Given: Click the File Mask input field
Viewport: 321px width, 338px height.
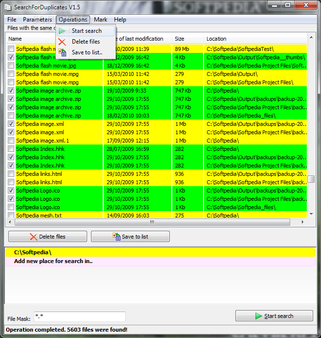Looking at the screenshot, I should (80, 316).
